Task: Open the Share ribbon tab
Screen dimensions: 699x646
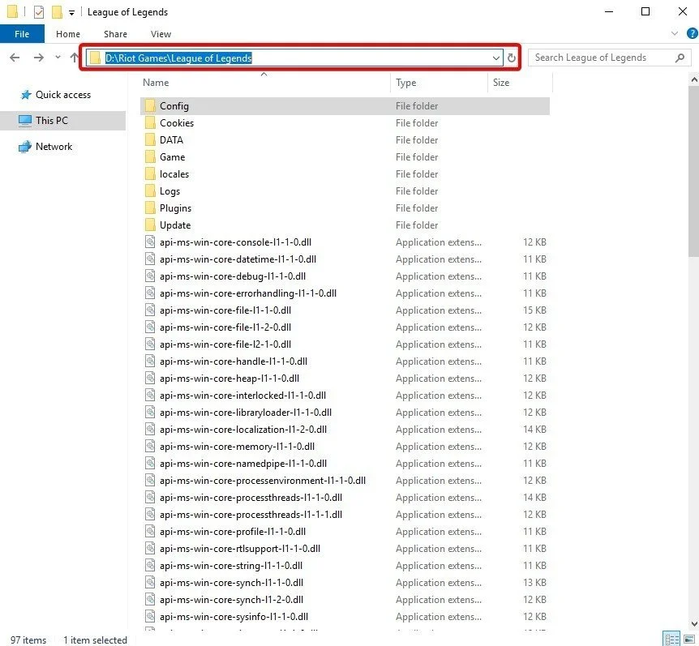Action: (x=115, y=34)
